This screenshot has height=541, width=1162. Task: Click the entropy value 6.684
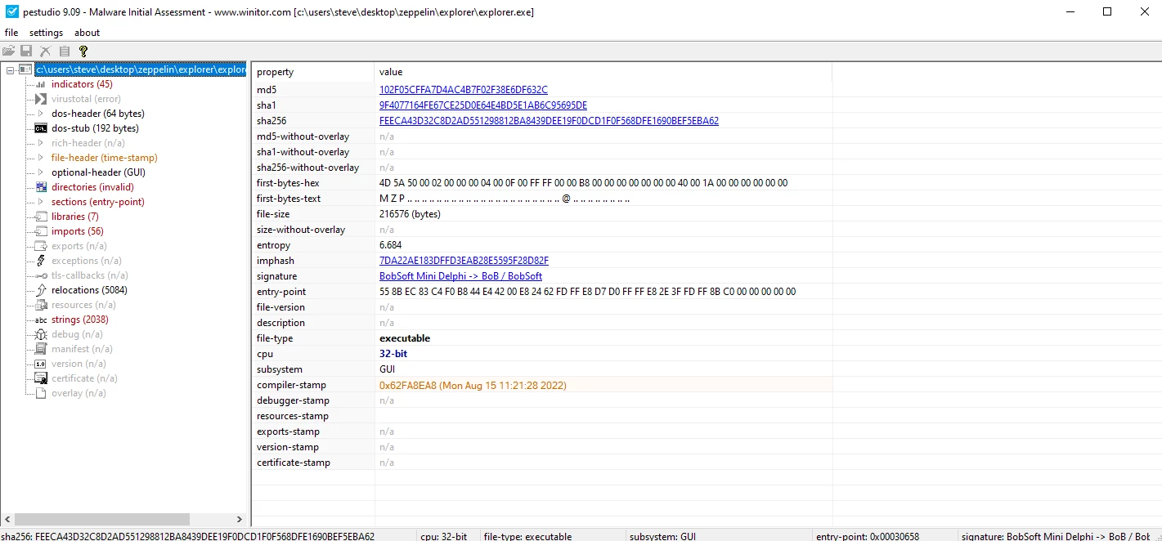point(391,245)
